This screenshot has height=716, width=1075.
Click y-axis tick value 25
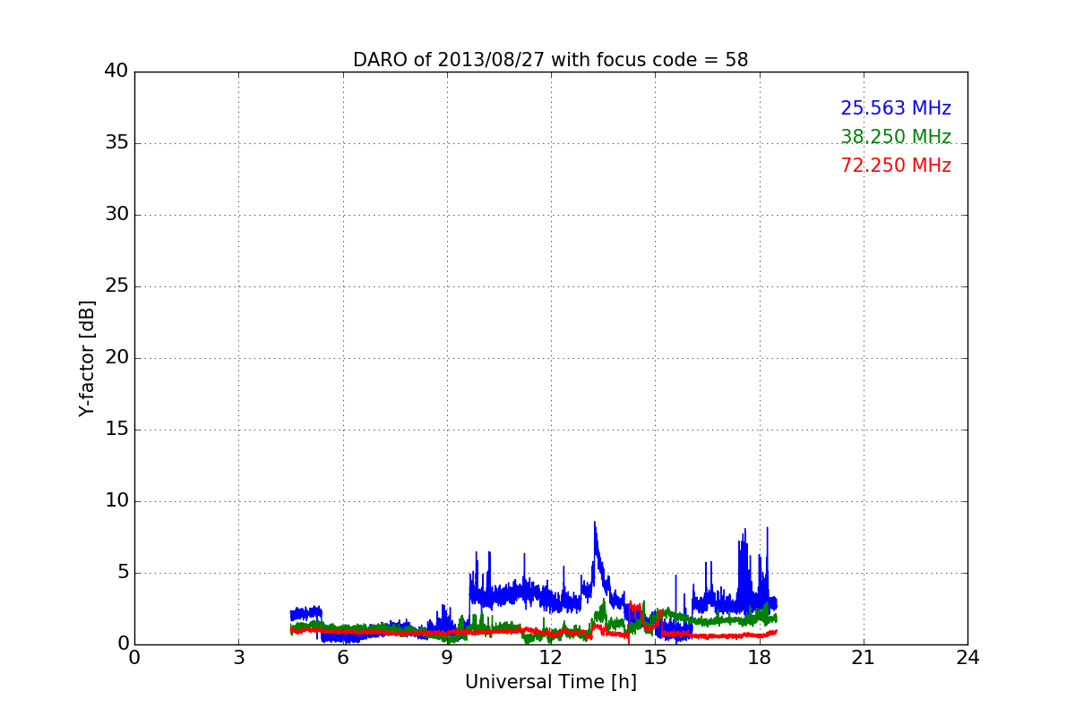116,286
